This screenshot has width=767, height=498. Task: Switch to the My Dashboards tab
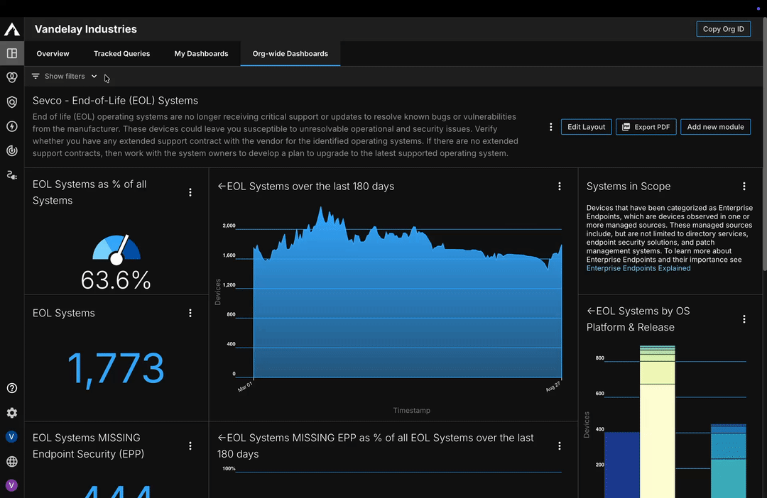point(201,54)
